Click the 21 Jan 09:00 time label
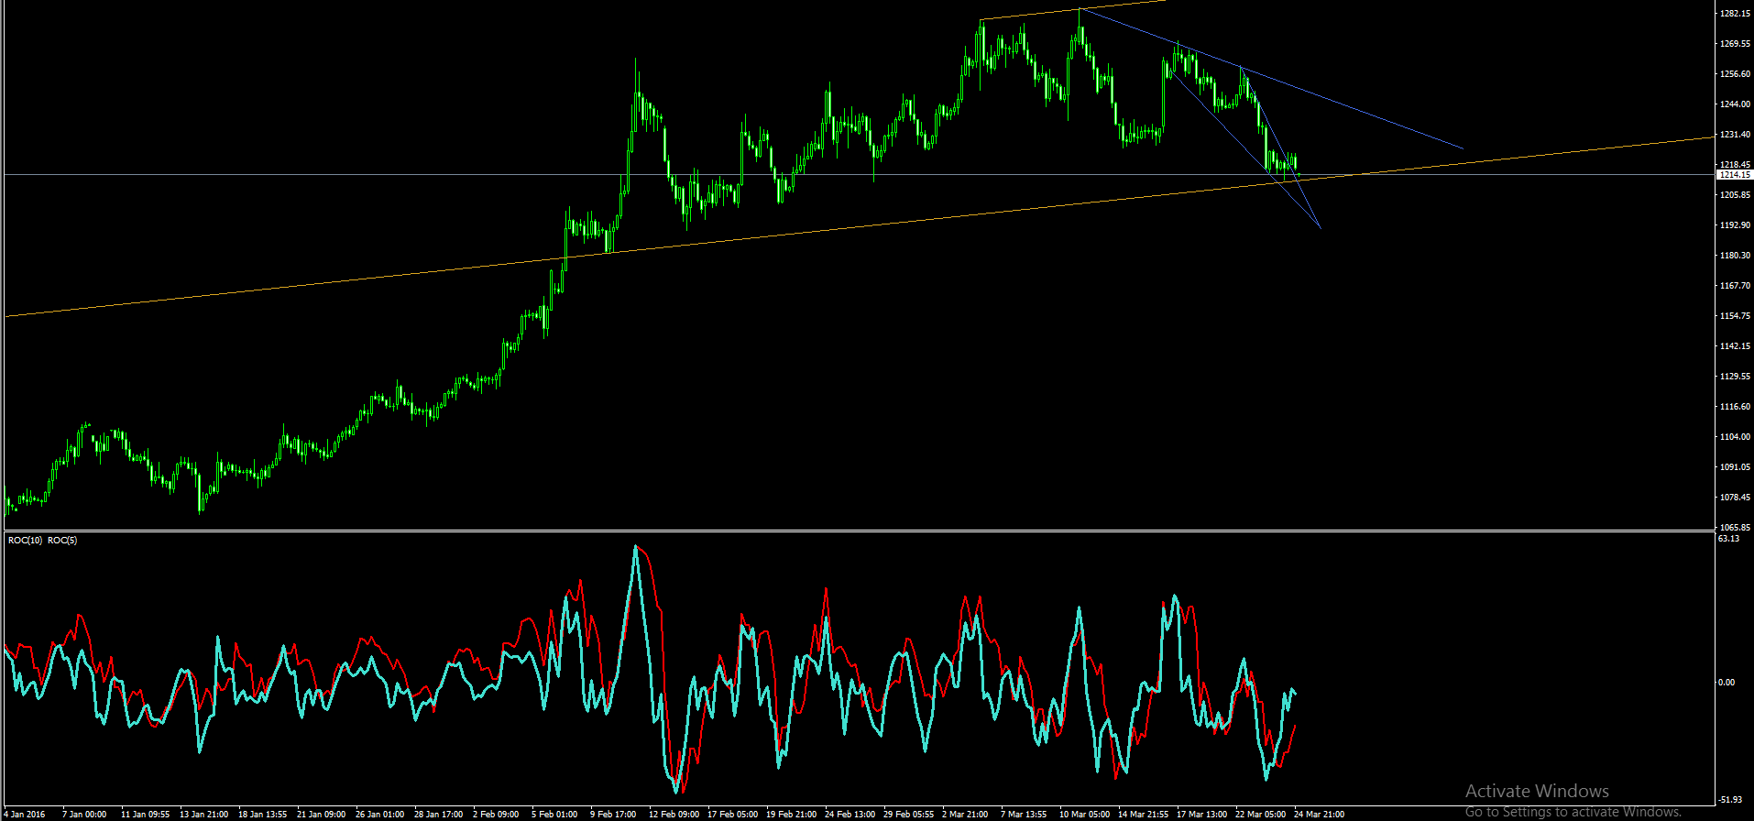Screen dimensions: 1754x821 [321, 815]
